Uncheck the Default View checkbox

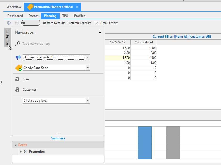pos(97,23)
